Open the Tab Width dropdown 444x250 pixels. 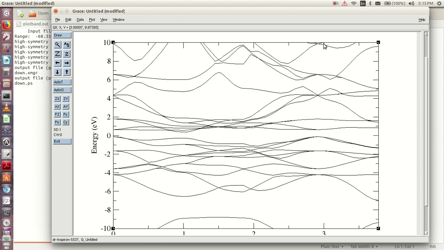point(364,247)
